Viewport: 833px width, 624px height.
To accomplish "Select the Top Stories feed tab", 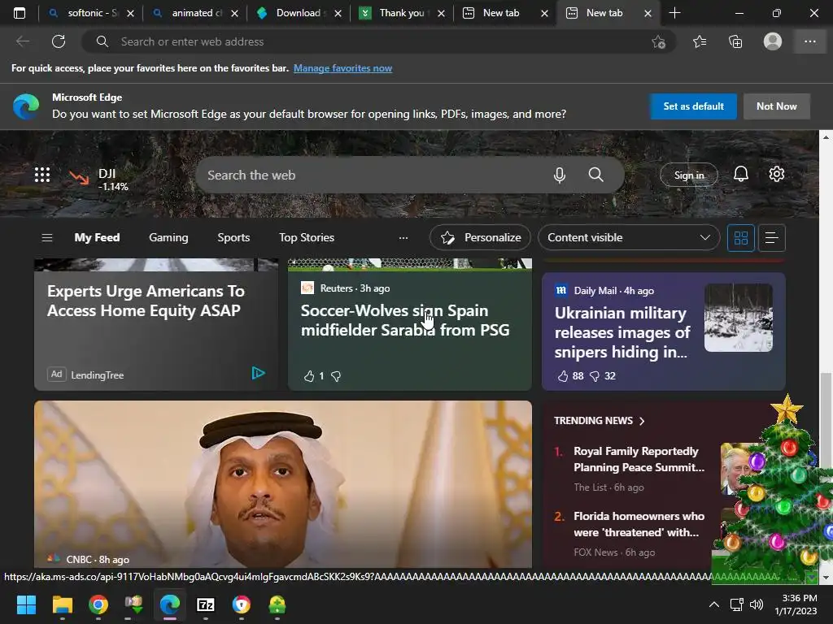I will coord(307,238).
